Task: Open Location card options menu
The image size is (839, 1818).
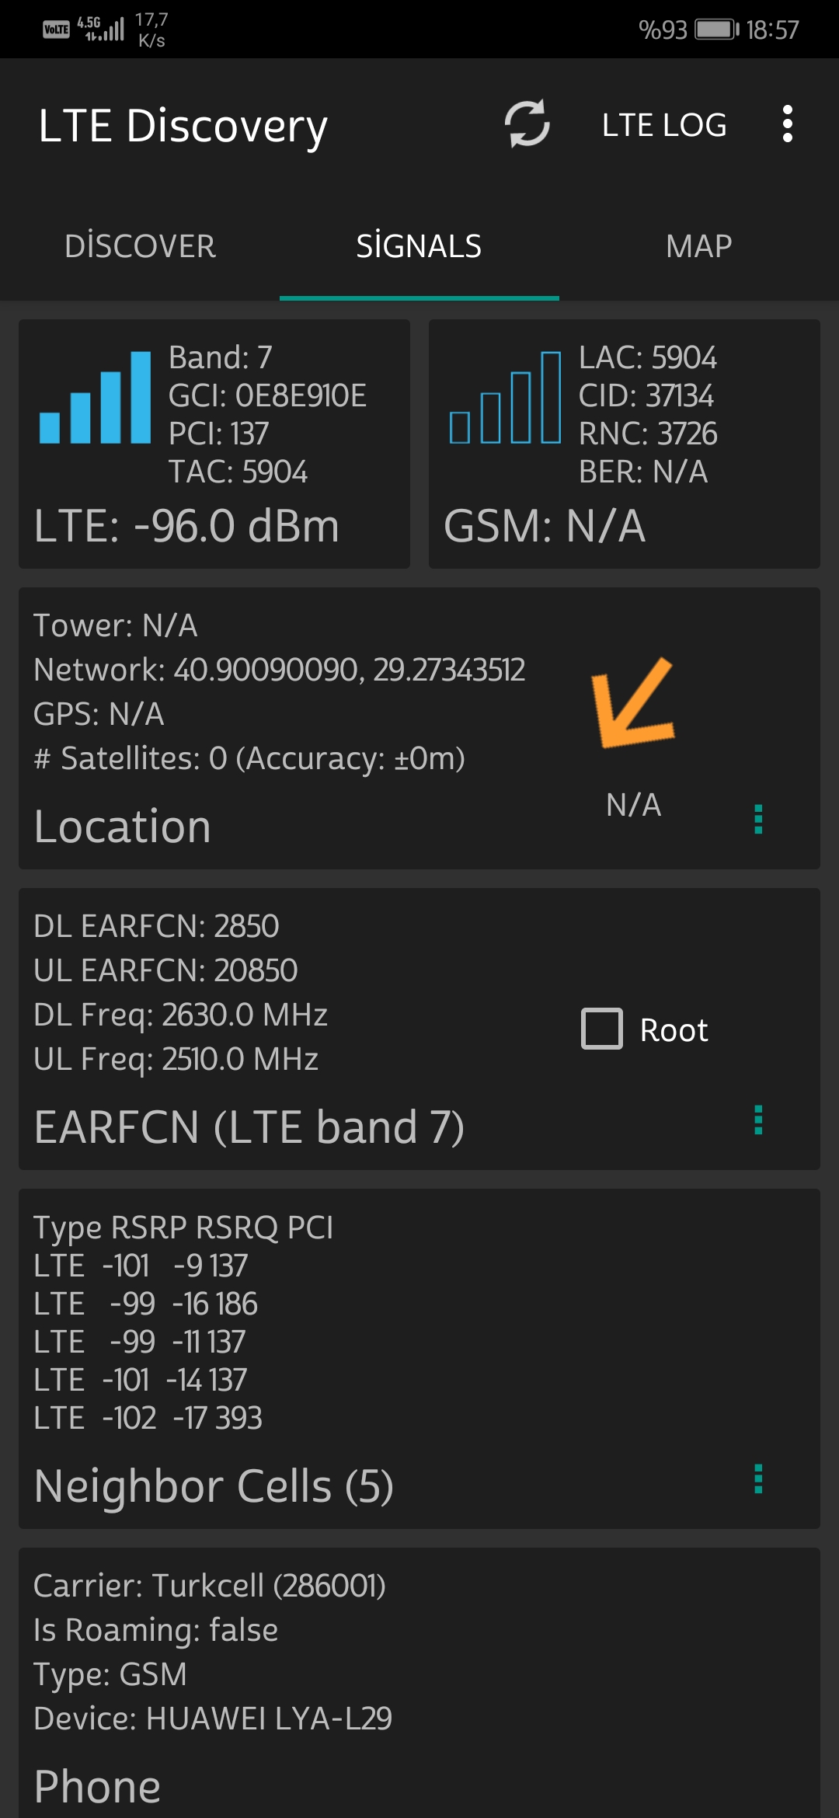Action: [758, 819]
